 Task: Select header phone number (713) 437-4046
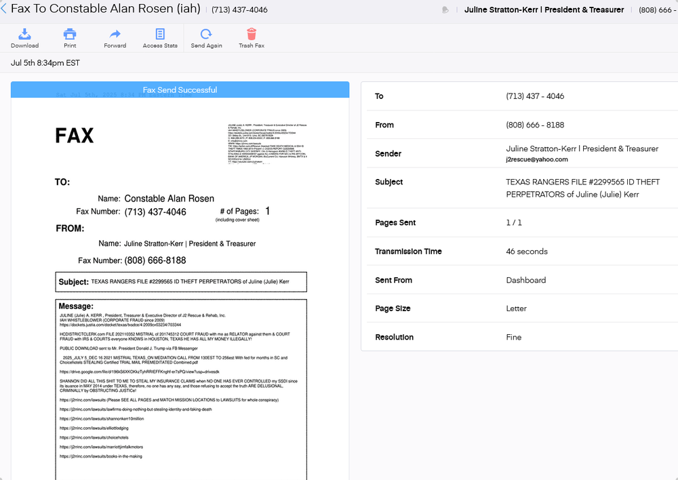[x=239, y=9]
